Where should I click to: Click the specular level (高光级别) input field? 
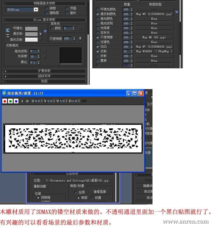click(x=33, y=51)
